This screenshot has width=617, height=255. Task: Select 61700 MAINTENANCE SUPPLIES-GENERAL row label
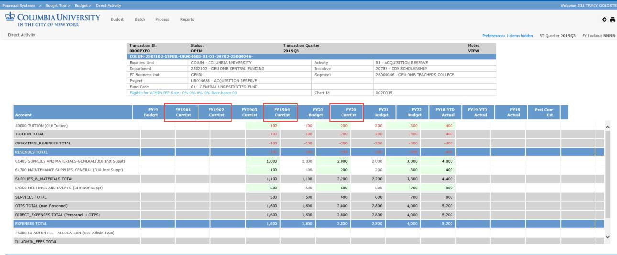pos(69,170)
